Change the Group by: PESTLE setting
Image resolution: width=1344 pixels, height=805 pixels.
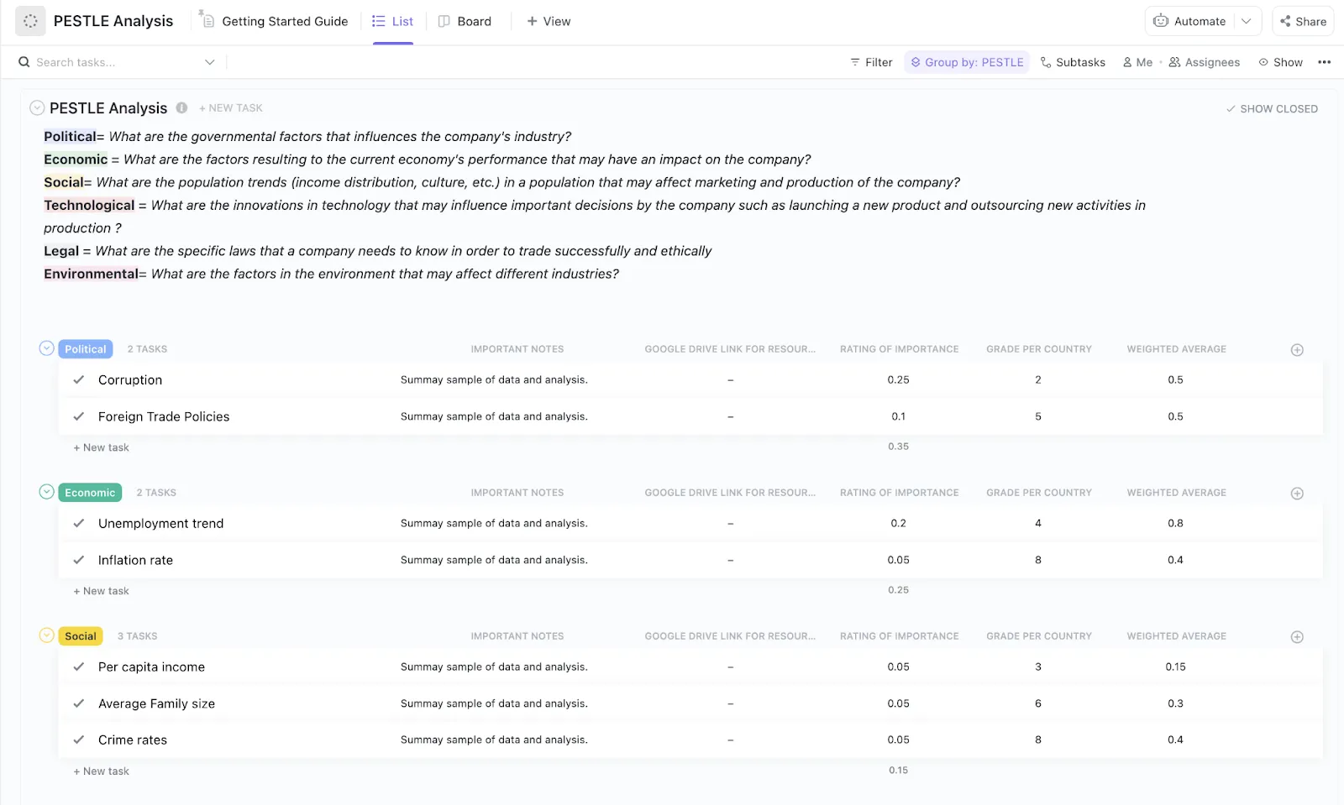point(967,62)
